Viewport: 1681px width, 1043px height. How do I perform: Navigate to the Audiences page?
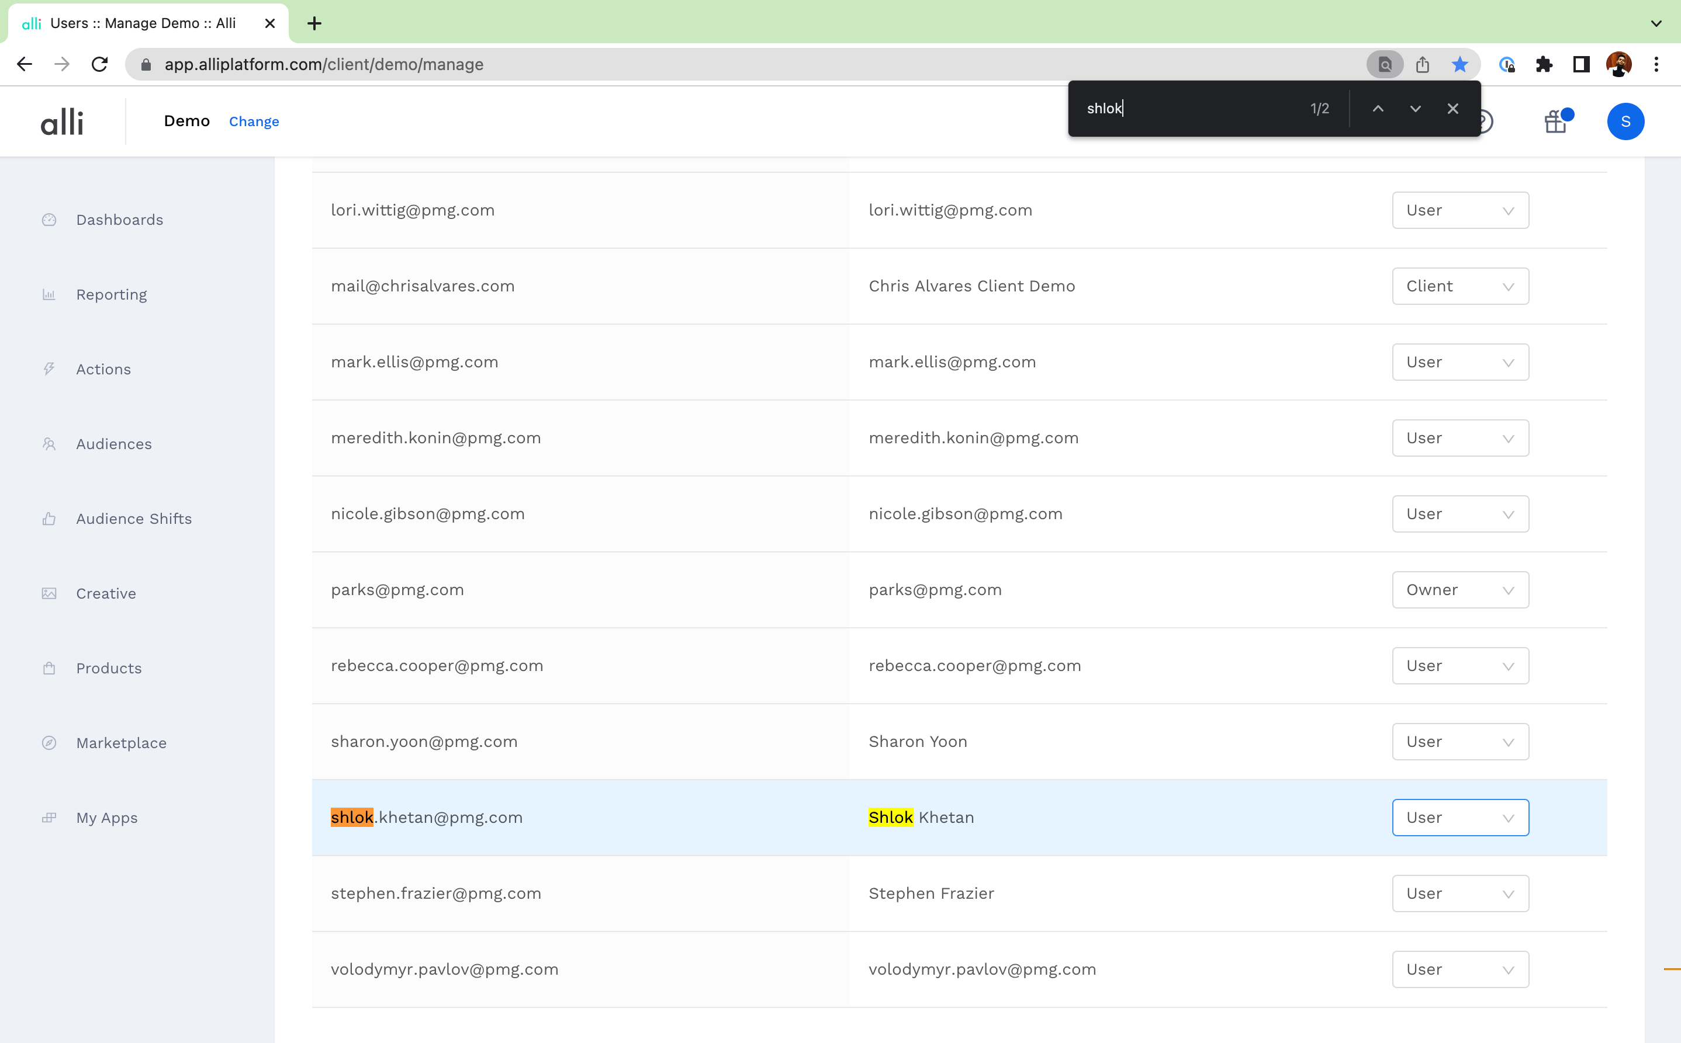113,444
